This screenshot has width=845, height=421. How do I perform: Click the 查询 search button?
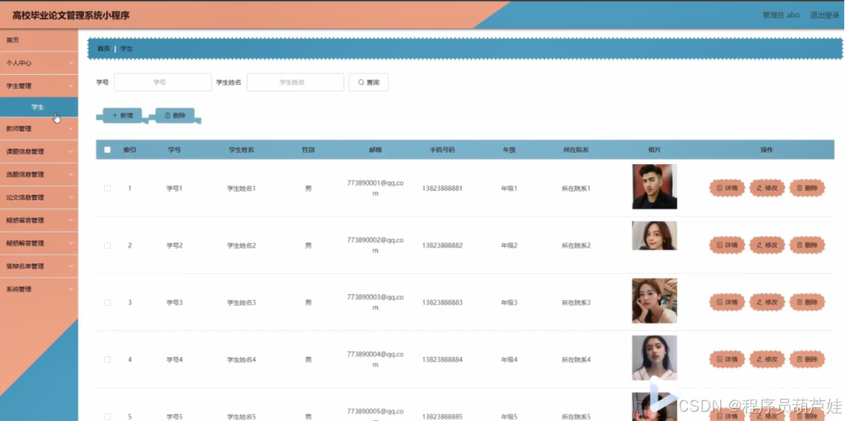pyautogui.click(x=368, y=83)
